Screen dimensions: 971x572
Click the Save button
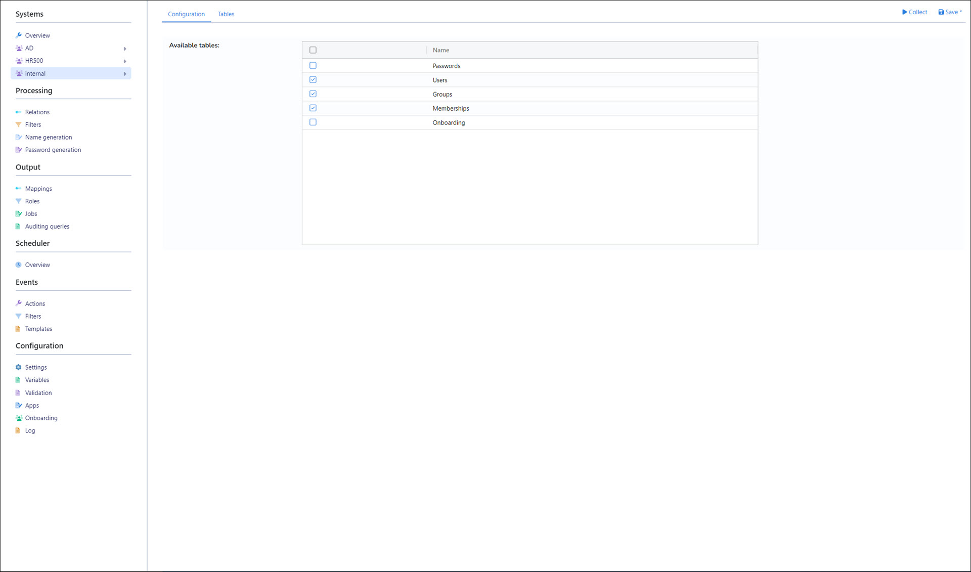coord(949,12)
